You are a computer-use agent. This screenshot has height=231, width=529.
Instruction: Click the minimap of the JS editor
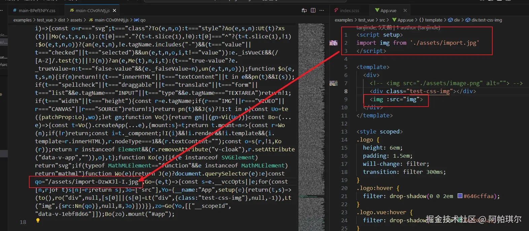click(311, 127)
